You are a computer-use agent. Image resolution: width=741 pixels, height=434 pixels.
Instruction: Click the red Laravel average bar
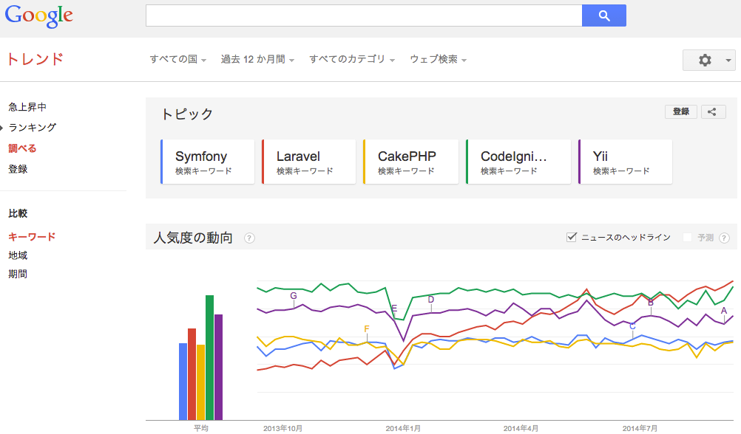coord(192,374)
